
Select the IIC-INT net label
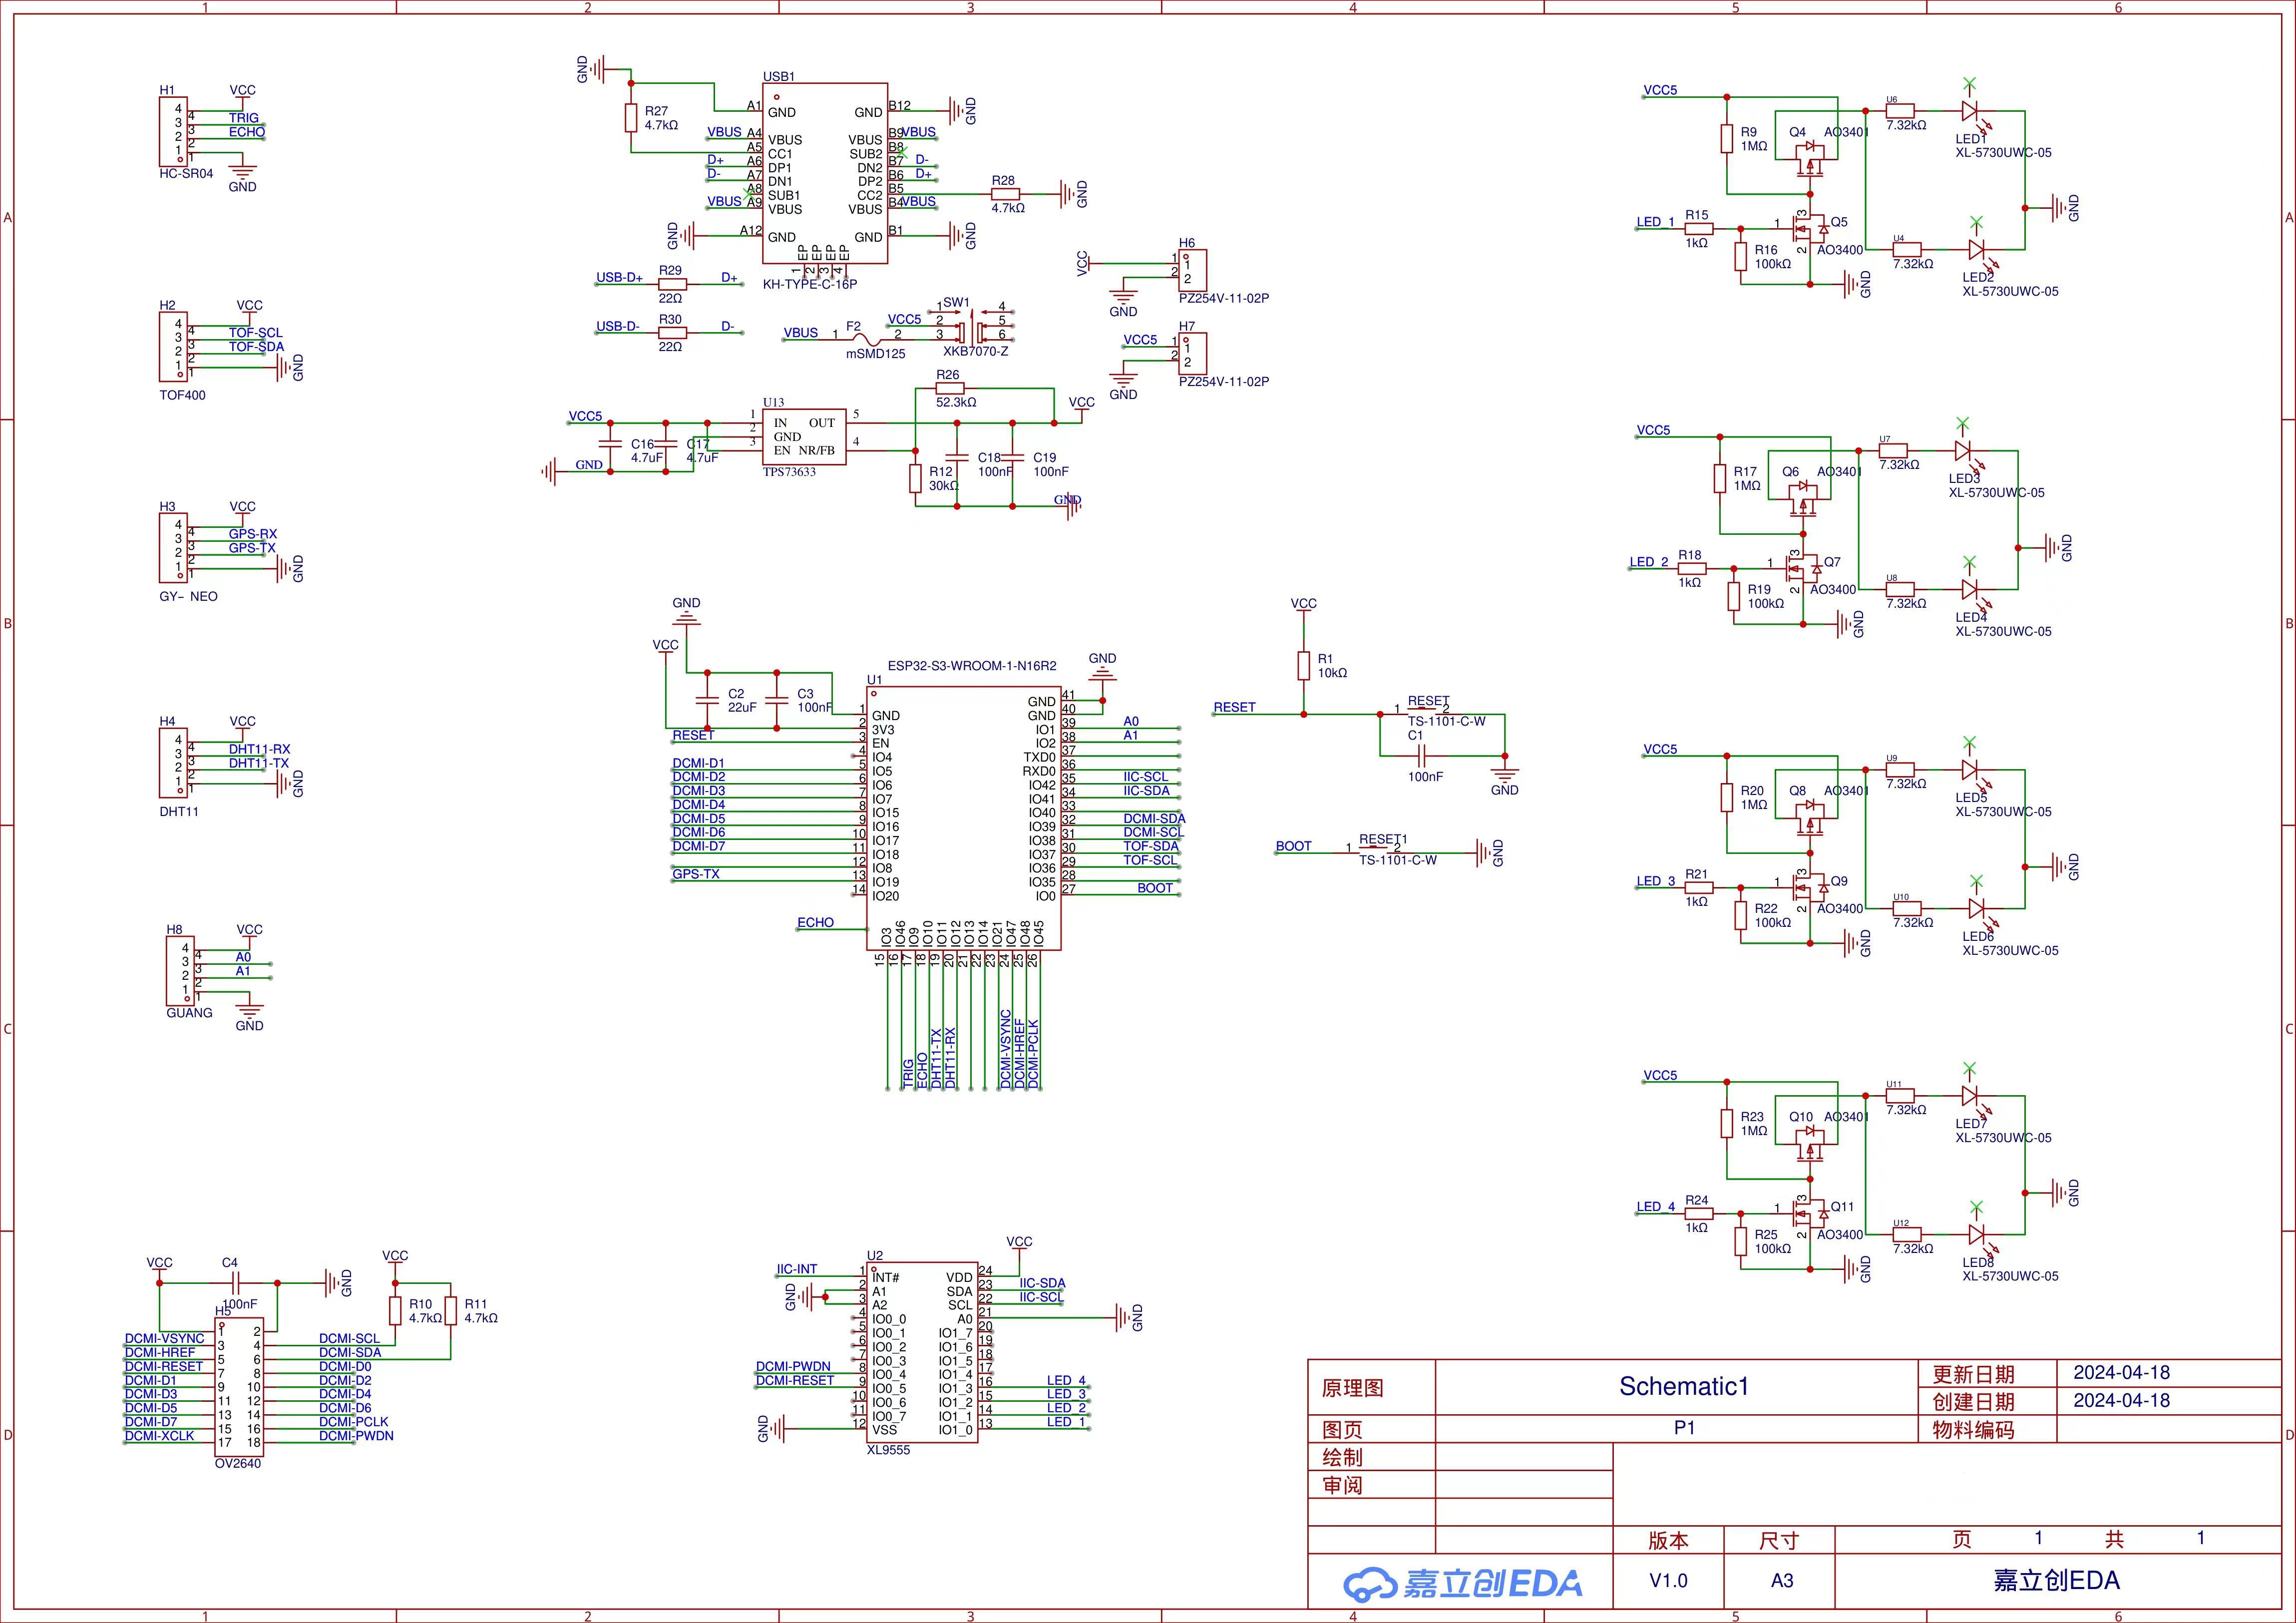(x=797, y=1269)
